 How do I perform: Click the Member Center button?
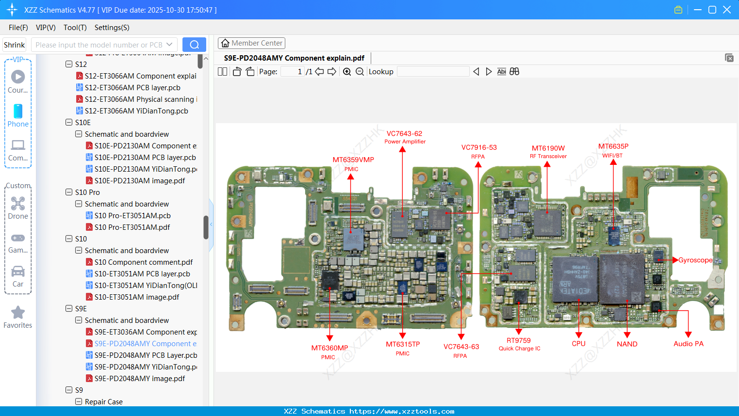click(251, 43)
